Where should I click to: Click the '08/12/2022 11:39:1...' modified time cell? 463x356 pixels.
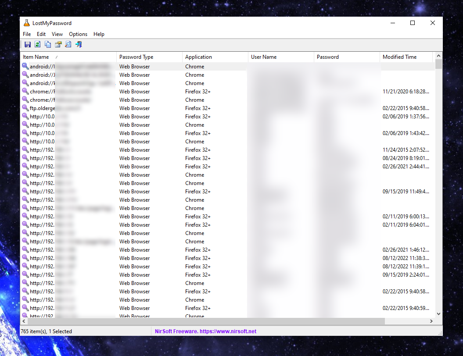coord(406,266)
